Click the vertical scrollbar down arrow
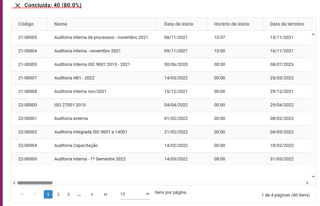 click(x=313, y=177)
